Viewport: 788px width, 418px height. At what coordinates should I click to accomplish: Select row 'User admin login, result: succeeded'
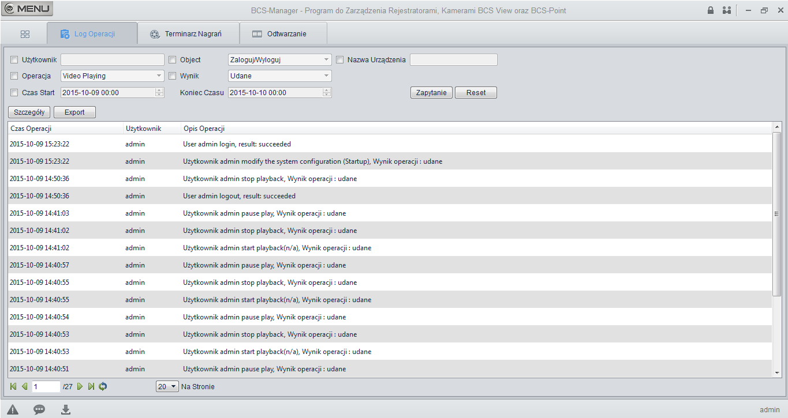coord(390,144)
